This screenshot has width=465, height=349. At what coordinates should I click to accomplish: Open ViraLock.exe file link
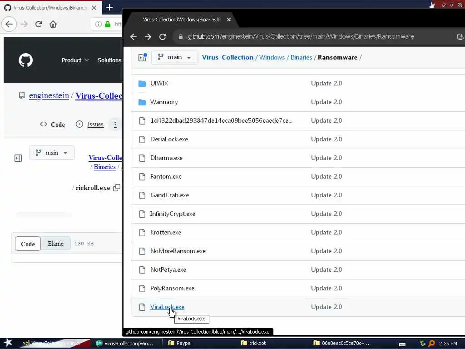tap(167, 307)
